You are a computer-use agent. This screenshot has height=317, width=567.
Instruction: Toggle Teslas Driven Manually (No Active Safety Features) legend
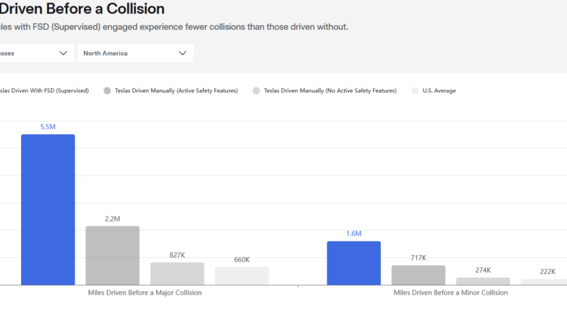(324, 91)
